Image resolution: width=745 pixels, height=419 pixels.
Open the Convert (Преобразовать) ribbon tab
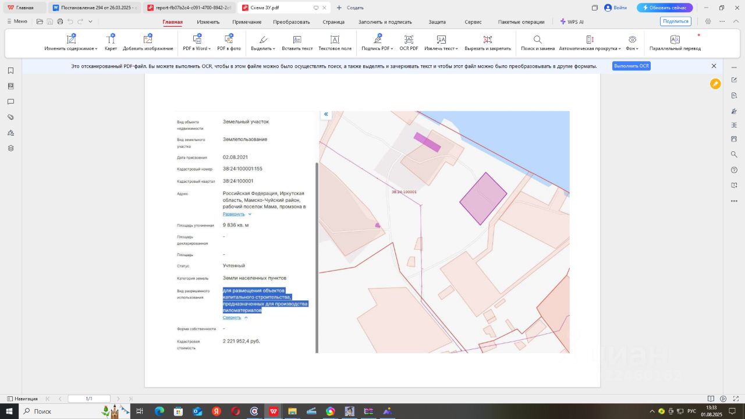pos(291,22)
